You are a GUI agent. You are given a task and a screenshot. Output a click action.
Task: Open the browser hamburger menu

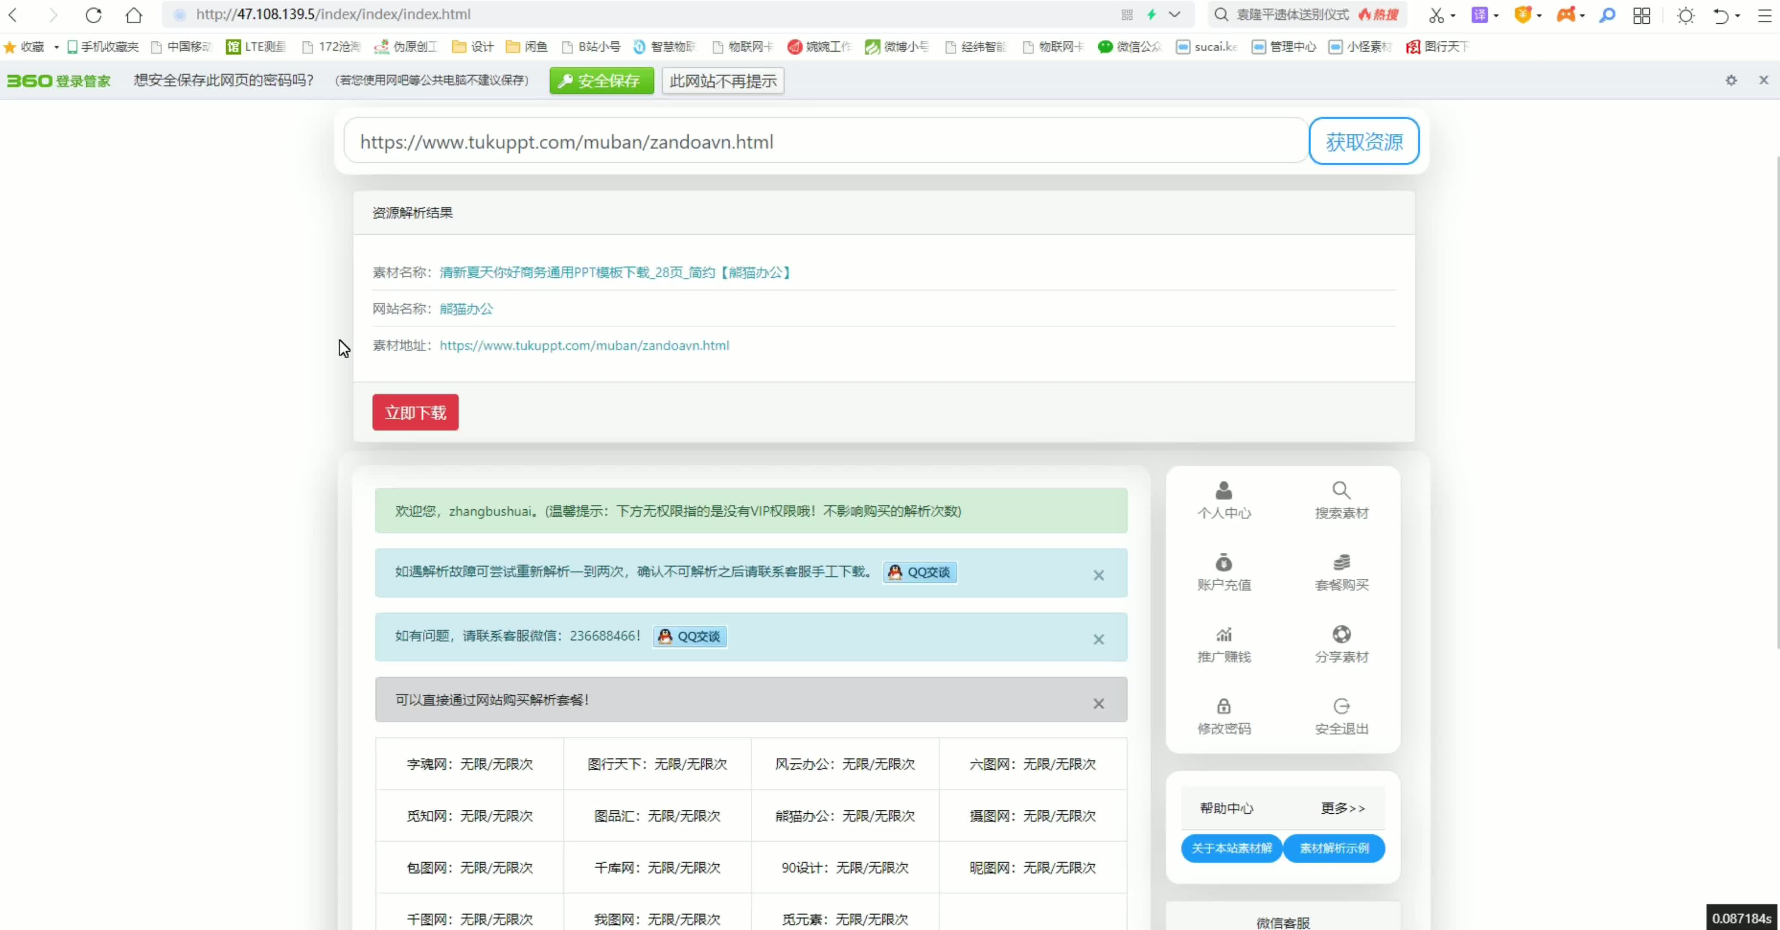1764,15
